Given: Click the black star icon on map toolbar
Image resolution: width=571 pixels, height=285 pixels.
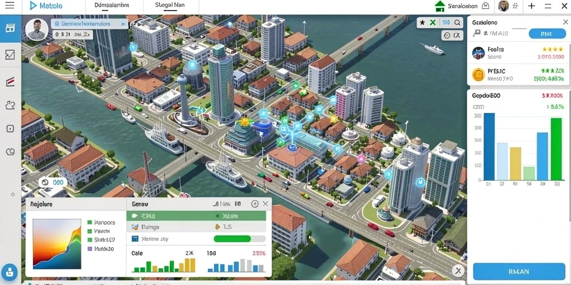Looking at the screenshot, I should click(x=423, y=22).
